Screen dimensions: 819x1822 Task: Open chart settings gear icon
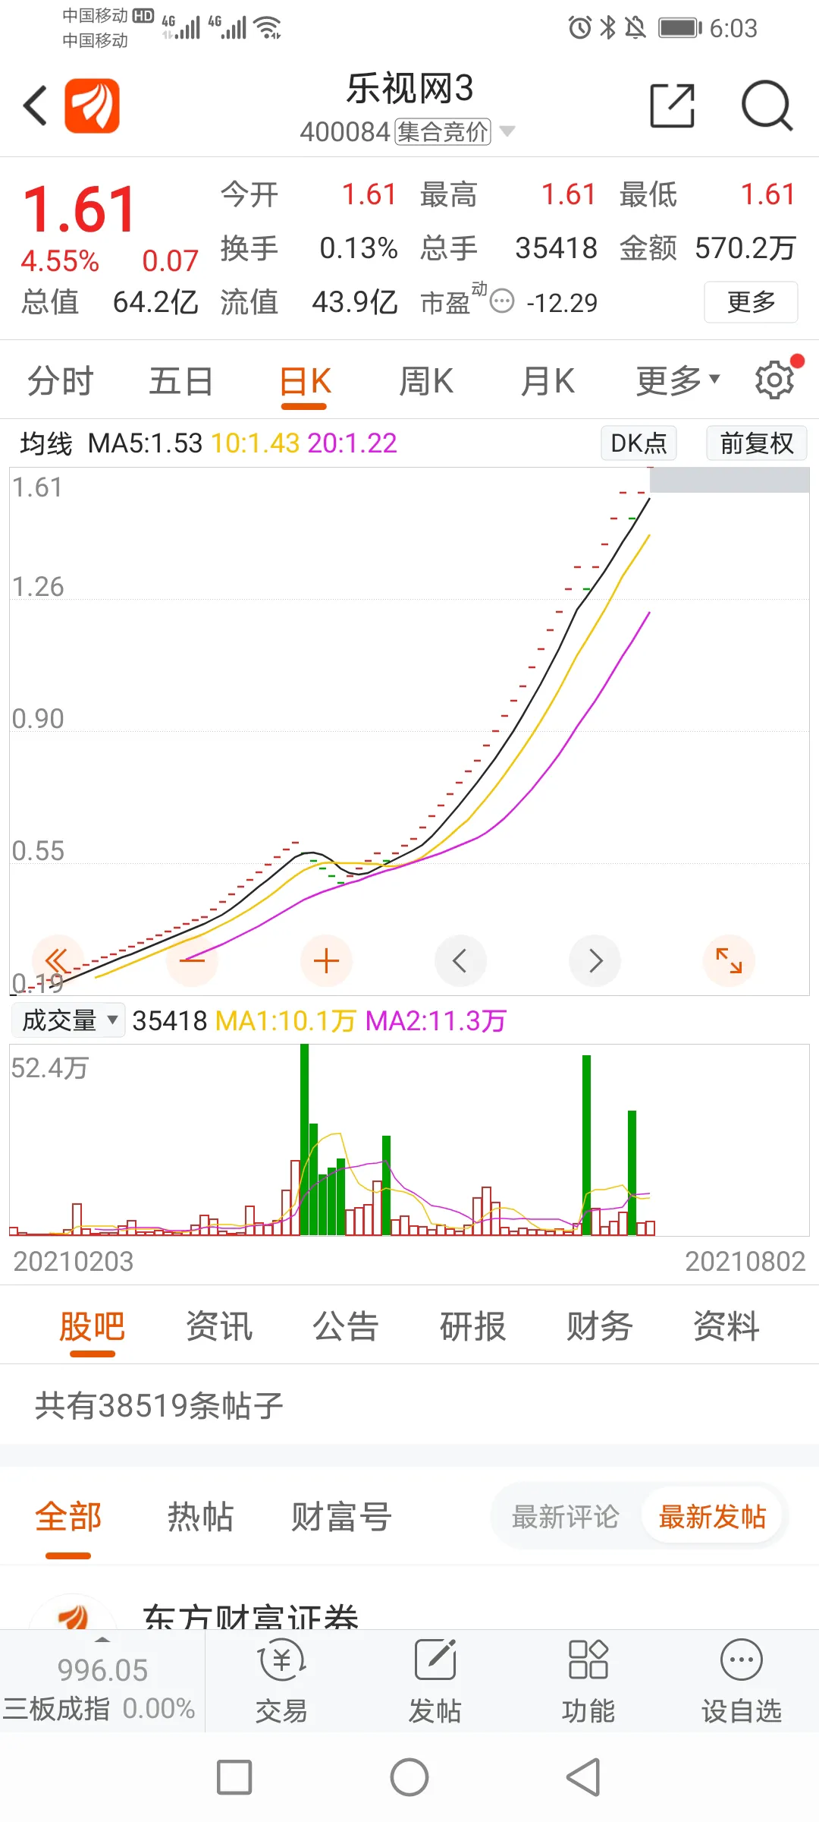coord(775,380)
